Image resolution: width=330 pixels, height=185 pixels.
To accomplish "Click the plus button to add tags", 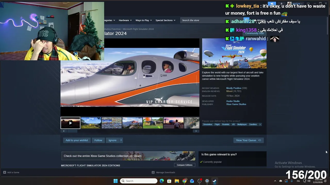I will [x=260, y=124].
